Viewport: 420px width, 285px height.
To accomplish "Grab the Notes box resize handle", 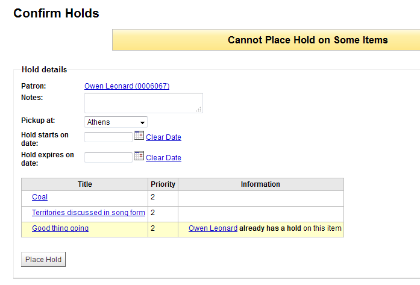I will [199, 109].
